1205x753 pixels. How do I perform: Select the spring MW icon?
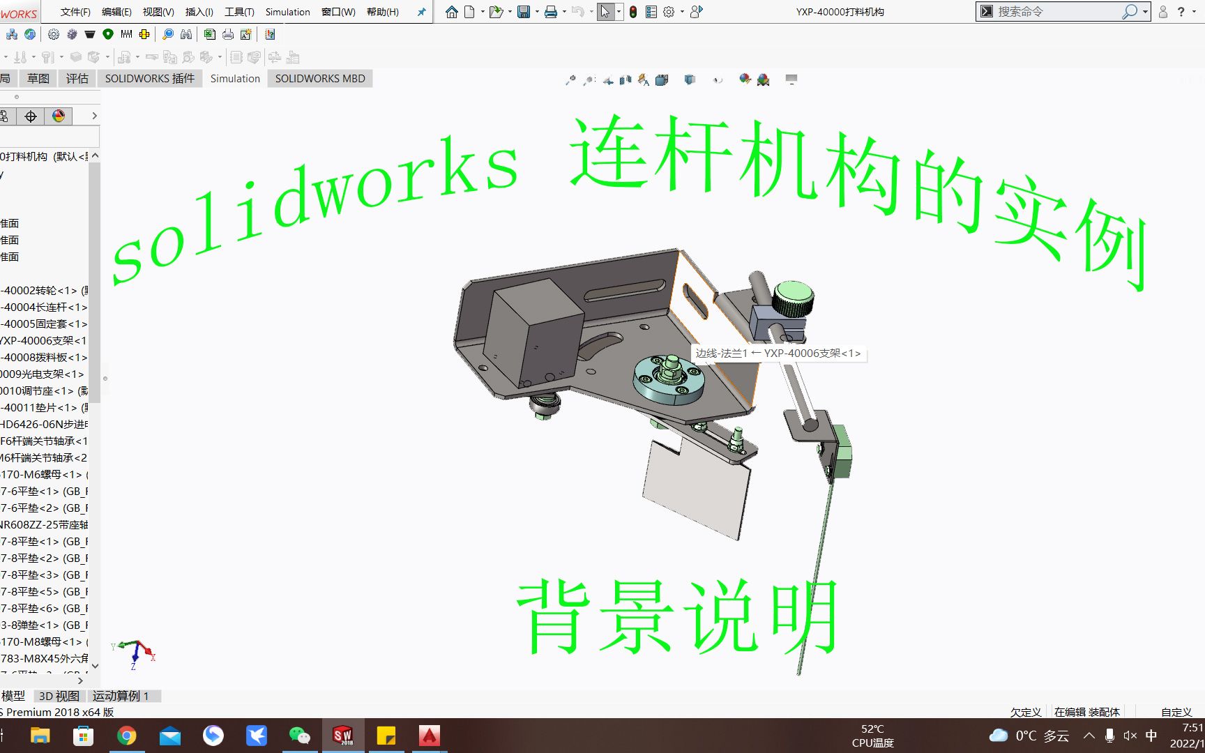point(126,34)
